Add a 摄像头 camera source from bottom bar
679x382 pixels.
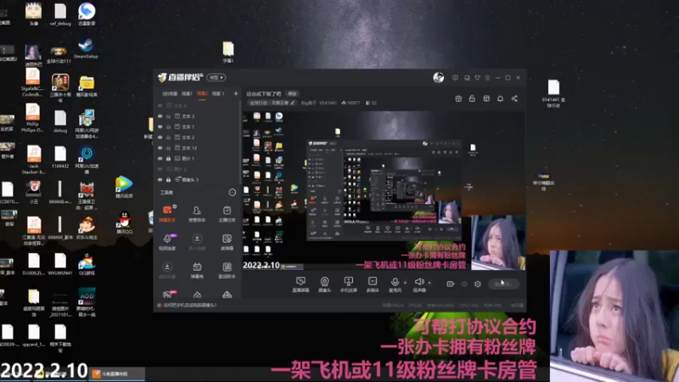(x=324, y=284)
